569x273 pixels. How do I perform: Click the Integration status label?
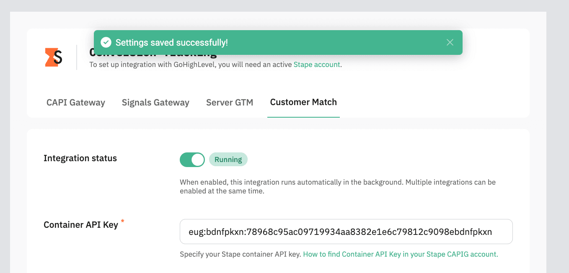pyautogui.click(x=80, y=158)
